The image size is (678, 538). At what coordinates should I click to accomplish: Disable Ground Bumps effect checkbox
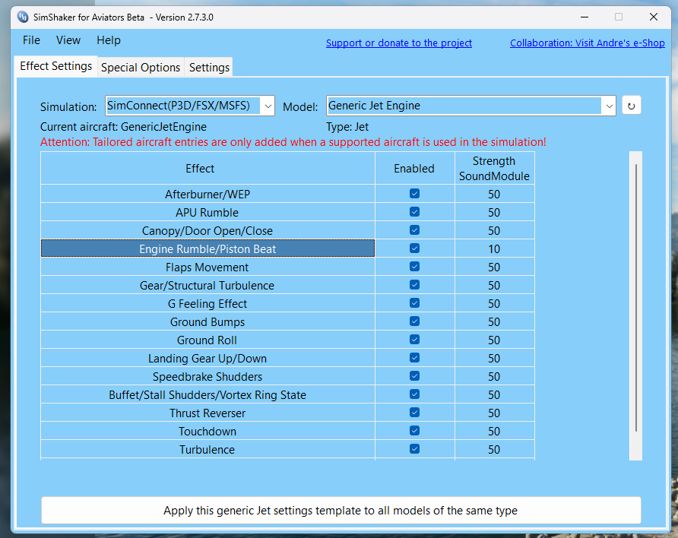click(414, 321)
